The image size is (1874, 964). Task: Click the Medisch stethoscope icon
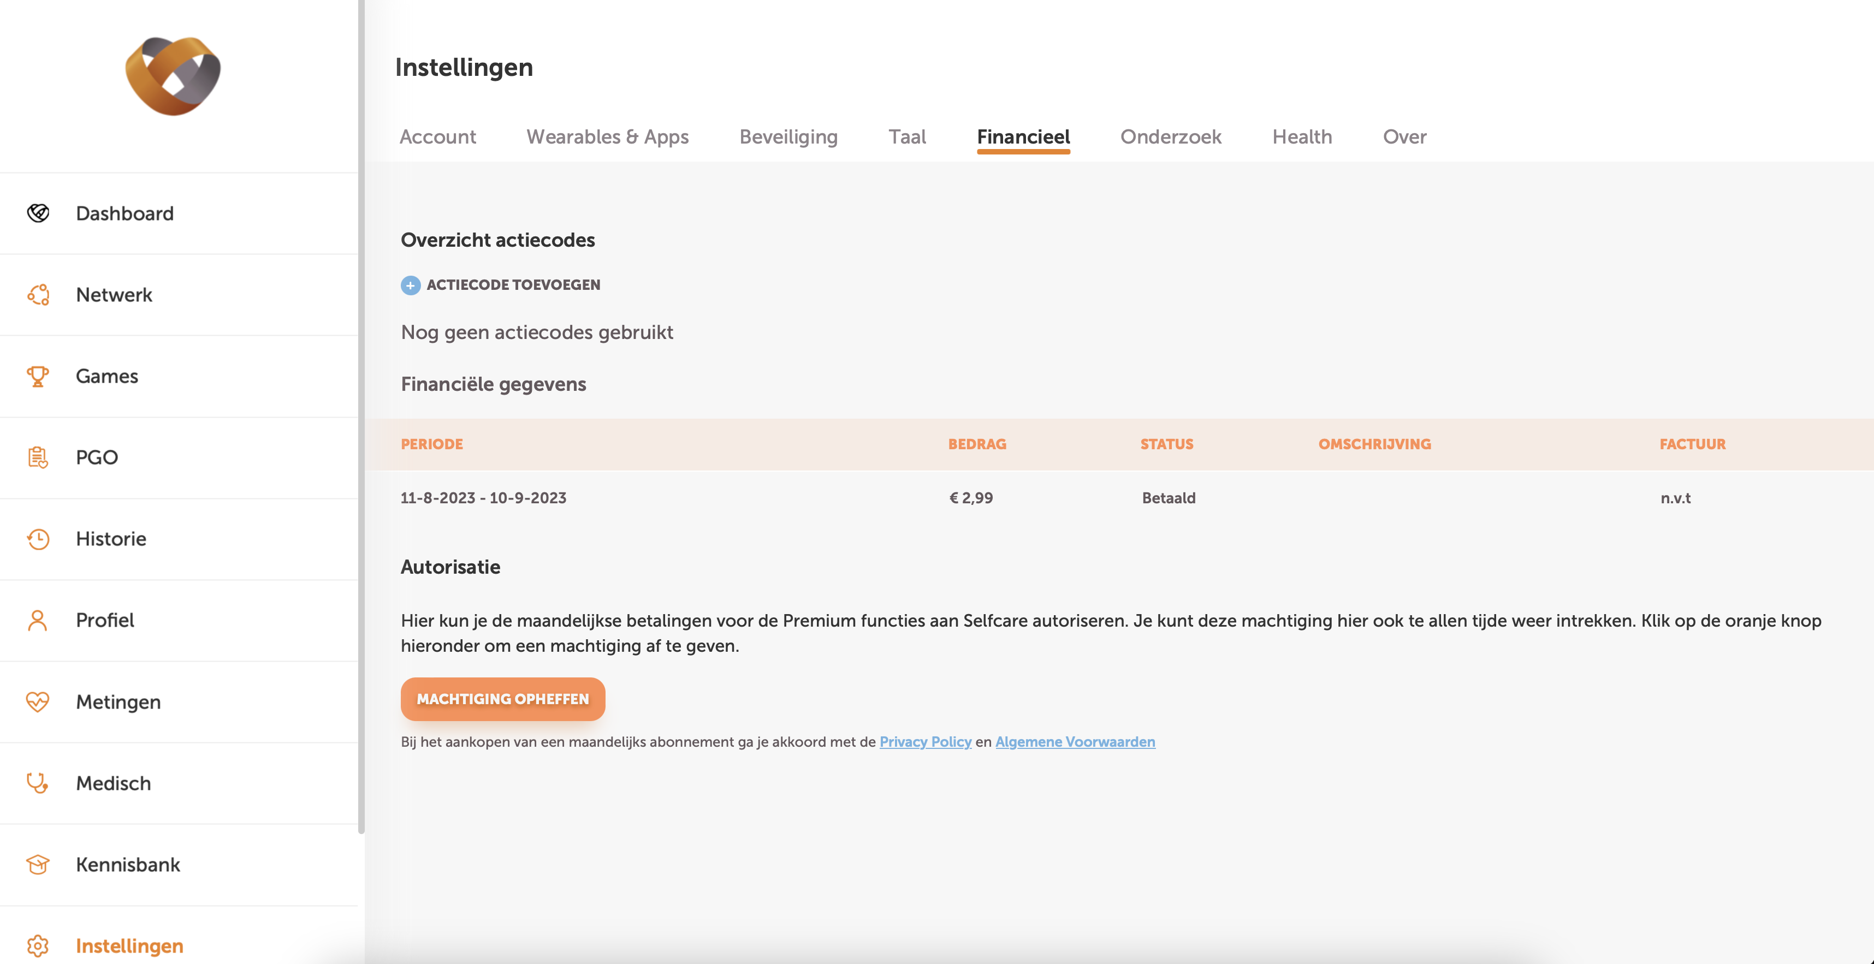(38, 783)
